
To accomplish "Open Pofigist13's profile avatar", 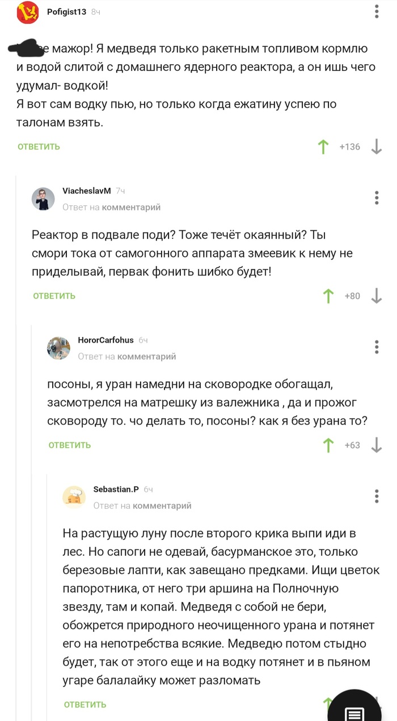I will click(28, 12).
